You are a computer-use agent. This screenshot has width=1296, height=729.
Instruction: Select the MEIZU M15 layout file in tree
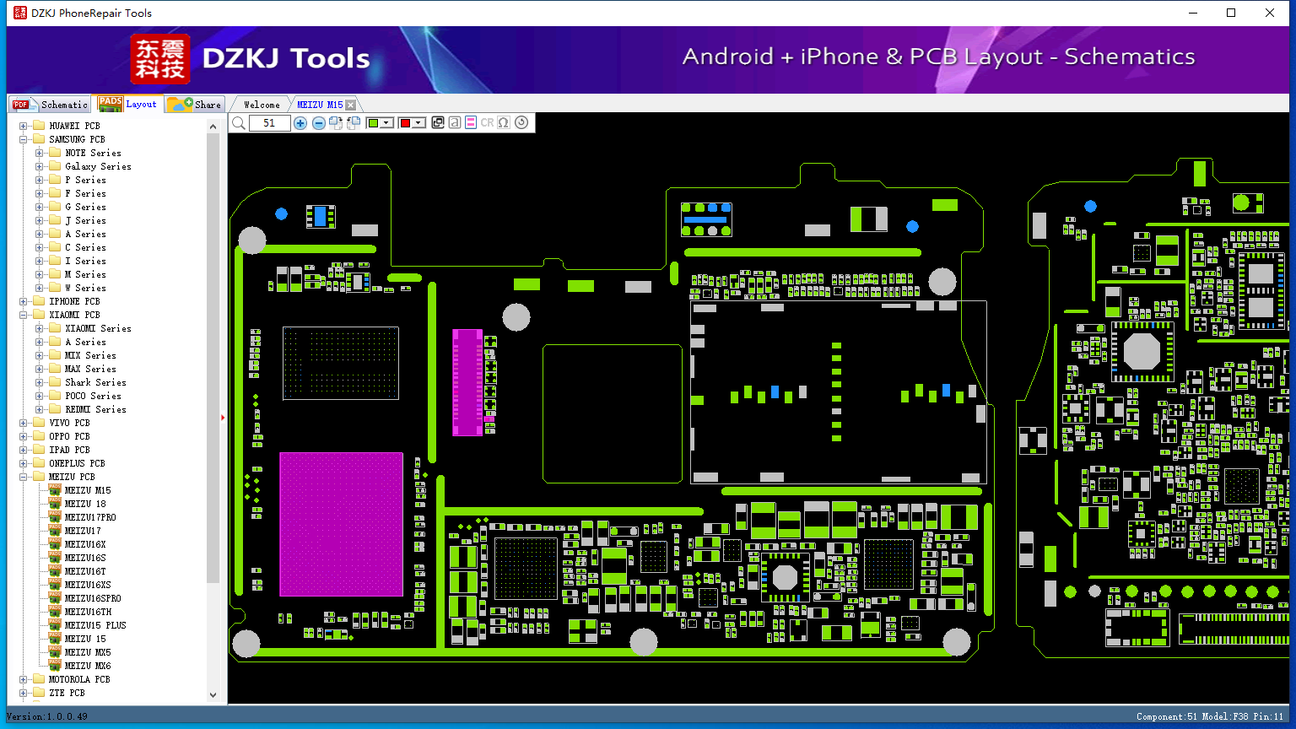[88, 490]
